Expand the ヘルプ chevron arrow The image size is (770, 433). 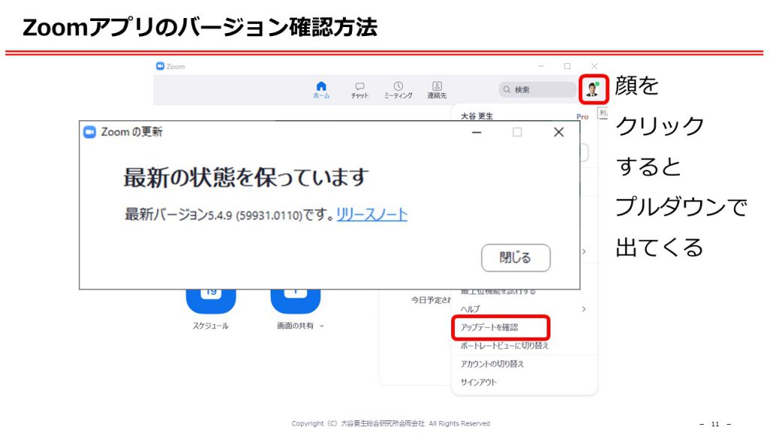(584, 309)
